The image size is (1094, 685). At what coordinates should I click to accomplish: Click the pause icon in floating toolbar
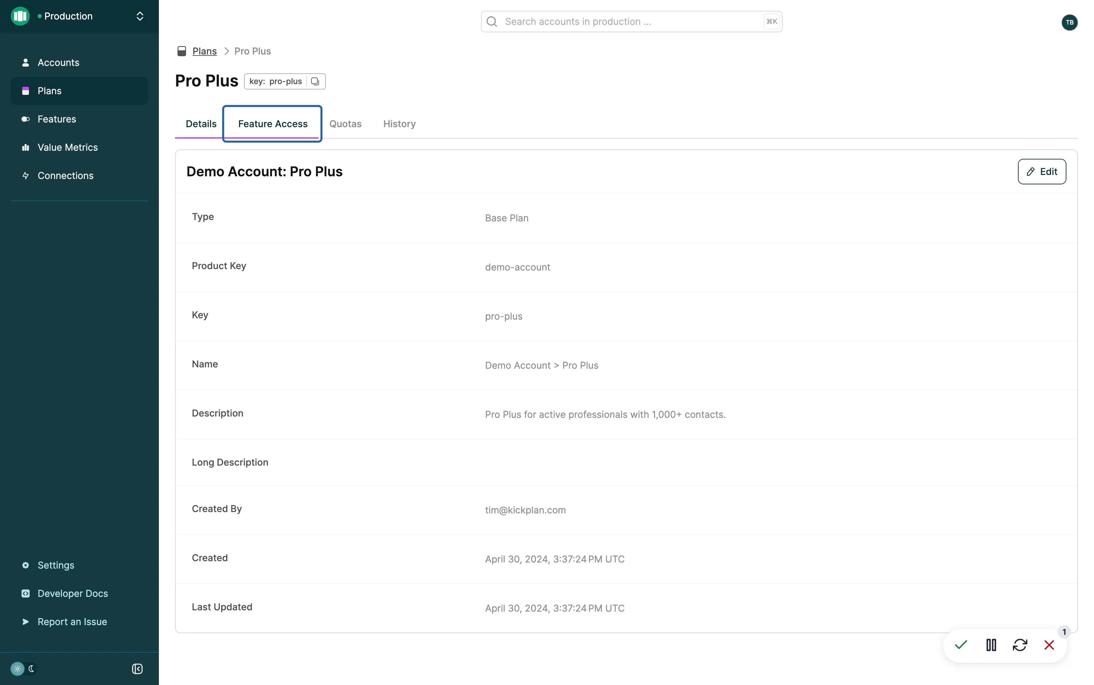coord(991,645)
